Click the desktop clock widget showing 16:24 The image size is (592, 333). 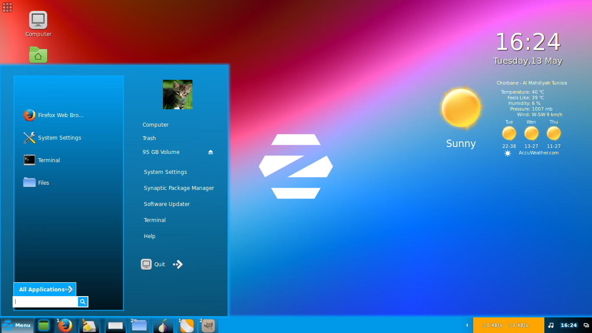528,42
